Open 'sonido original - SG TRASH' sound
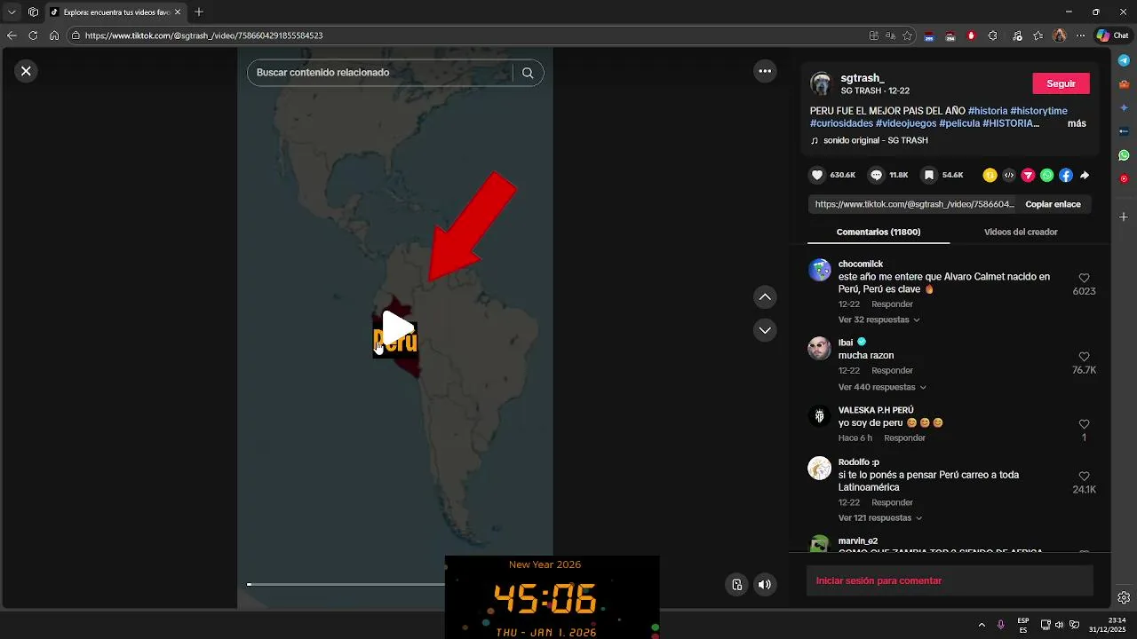This screenshot has width=1137, height=639. click(x=876, y=140)
